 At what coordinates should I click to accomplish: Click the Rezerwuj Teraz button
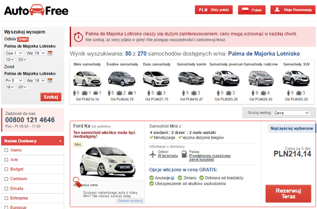click(x=288, y=193)
